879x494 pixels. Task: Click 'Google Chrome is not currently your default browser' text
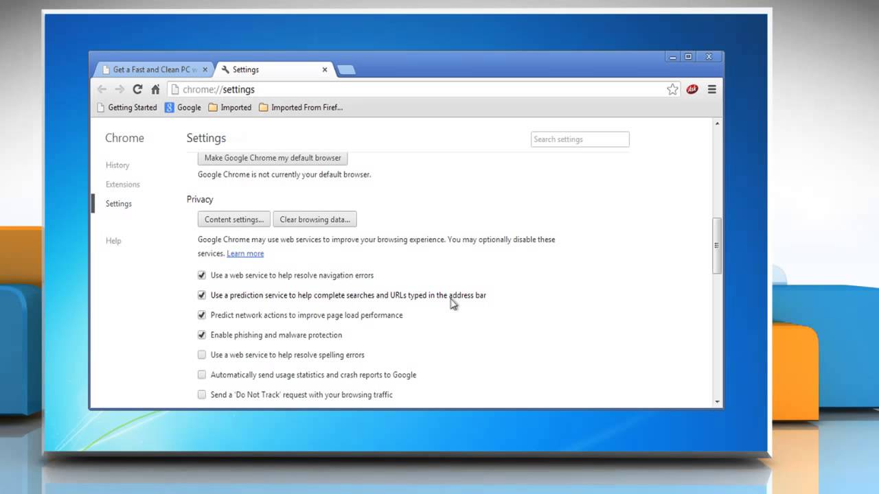pos(284,174)
